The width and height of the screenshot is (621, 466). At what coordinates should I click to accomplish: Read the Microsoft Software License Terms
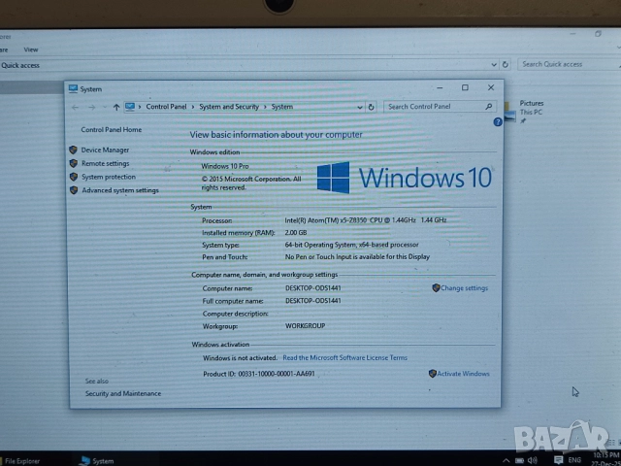[x=344, y=358]
